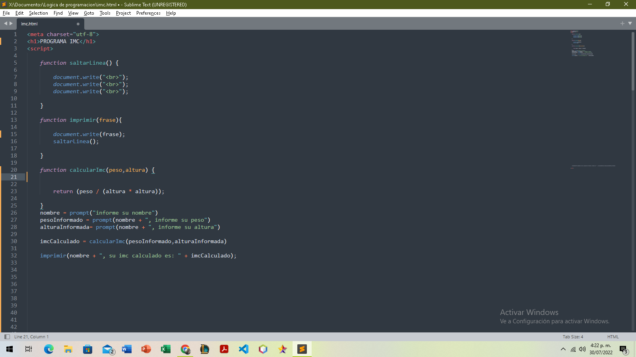Open the star app icon in the taskbar

pyautogui.click(x=282, y=349)
